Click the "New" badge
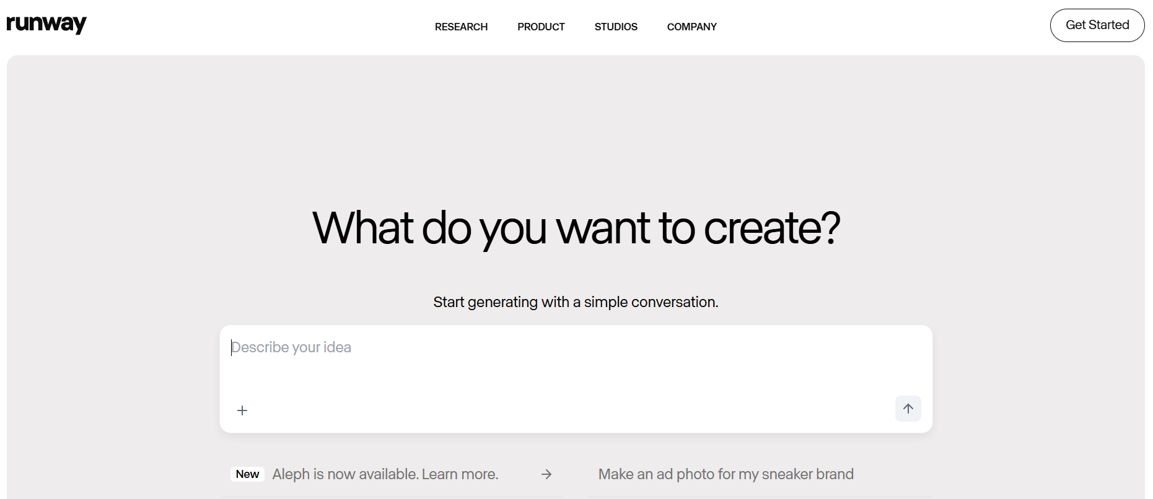 point(247,474)
